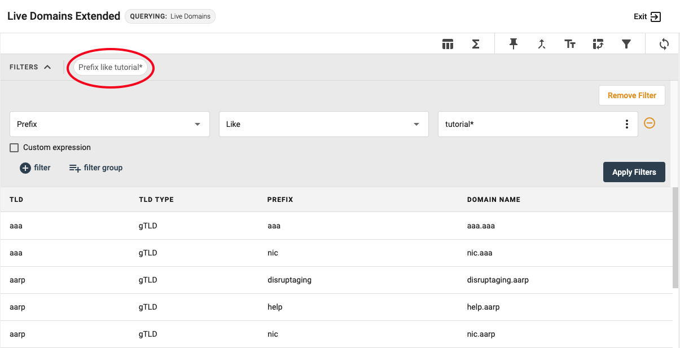Click the transform columns icon
The width and height of the screenshot is (680, 348).
(598, 44)
